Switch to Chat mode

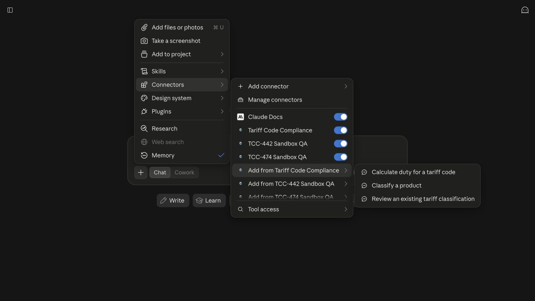[x=160, y=173]
